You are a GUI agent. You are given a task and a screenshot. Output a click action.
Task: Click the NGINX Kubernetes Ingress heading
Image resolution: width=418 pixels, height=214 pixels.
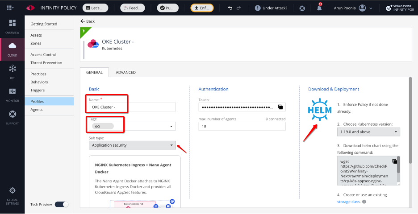(133, 169)
